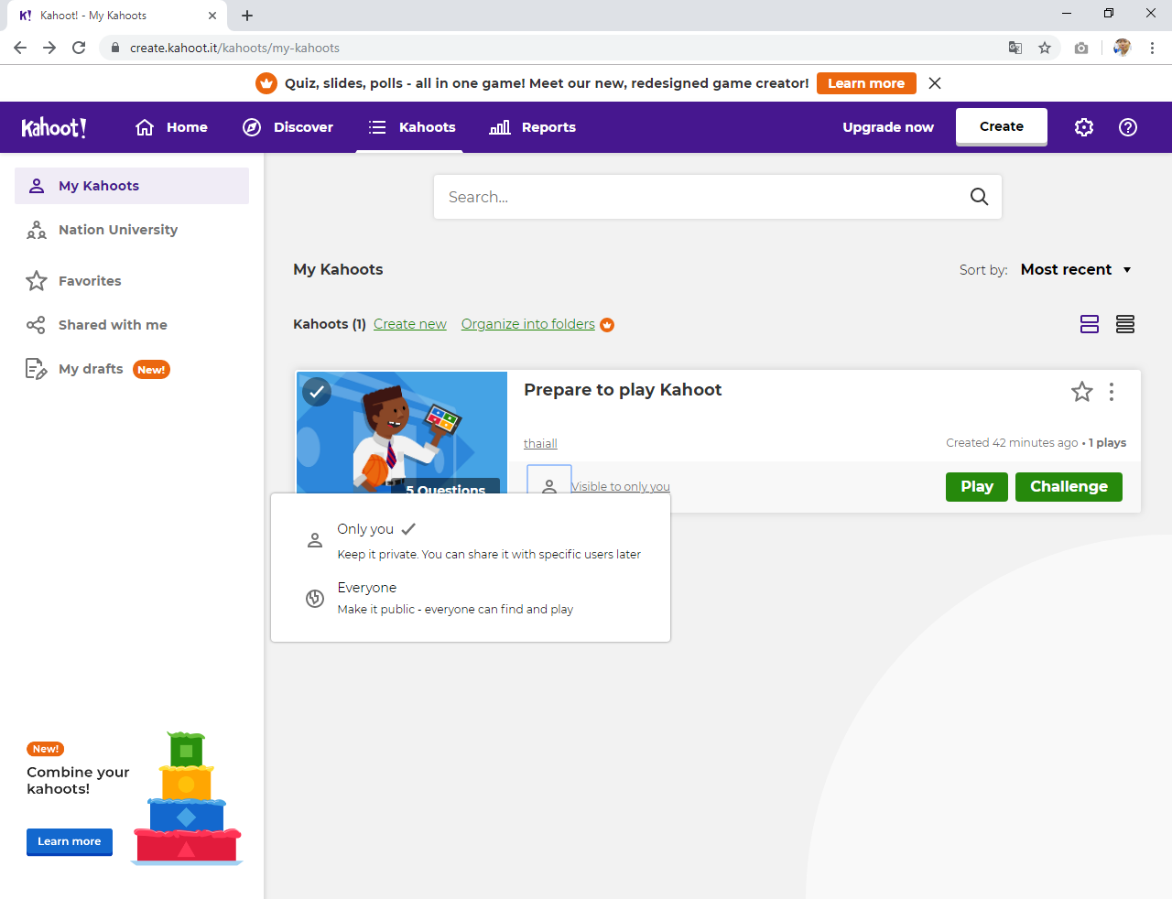Select the Only you visibility option
Viewport: 1172px width, 899px height.
(x=366, y=529)
